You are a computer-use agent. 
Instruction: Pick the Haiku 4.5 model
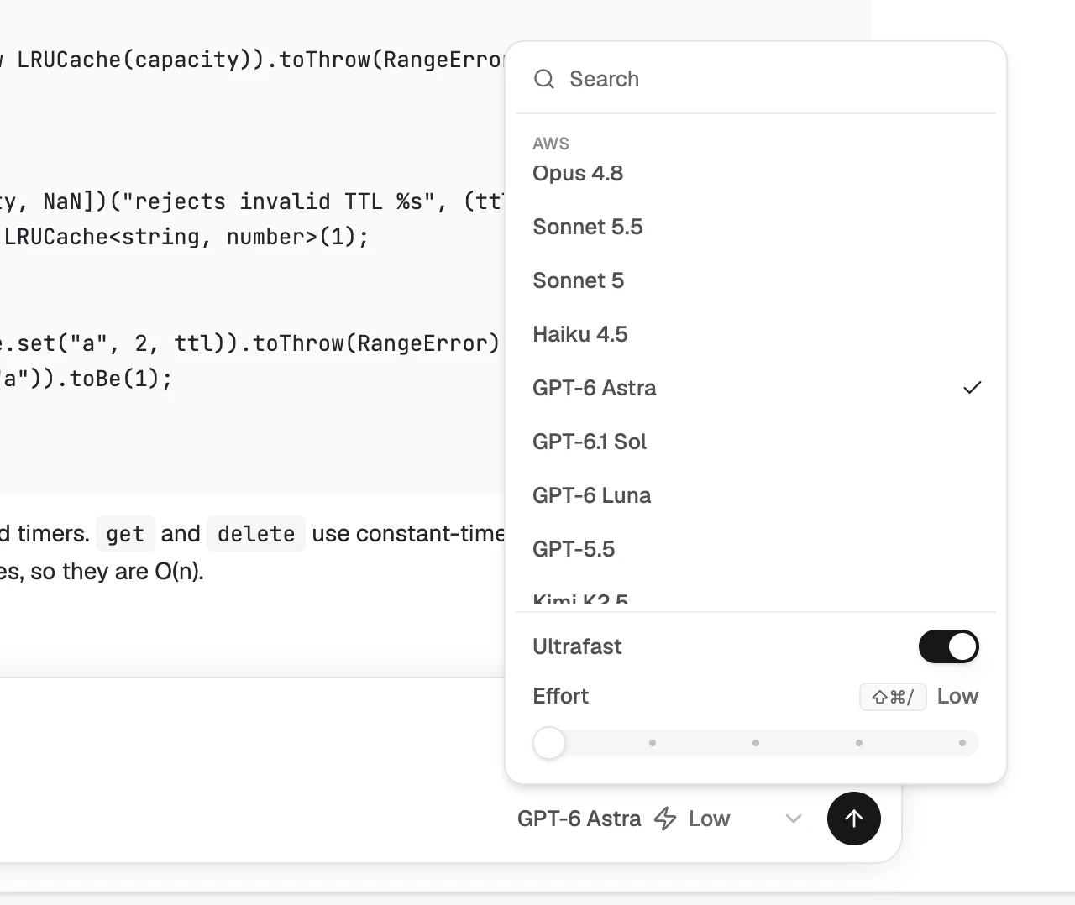(x=756, y=334)
